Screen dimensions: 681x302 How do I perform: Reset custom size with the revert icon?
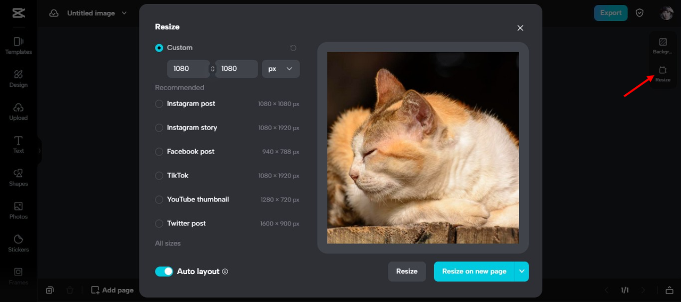click(x=293, y=48)
